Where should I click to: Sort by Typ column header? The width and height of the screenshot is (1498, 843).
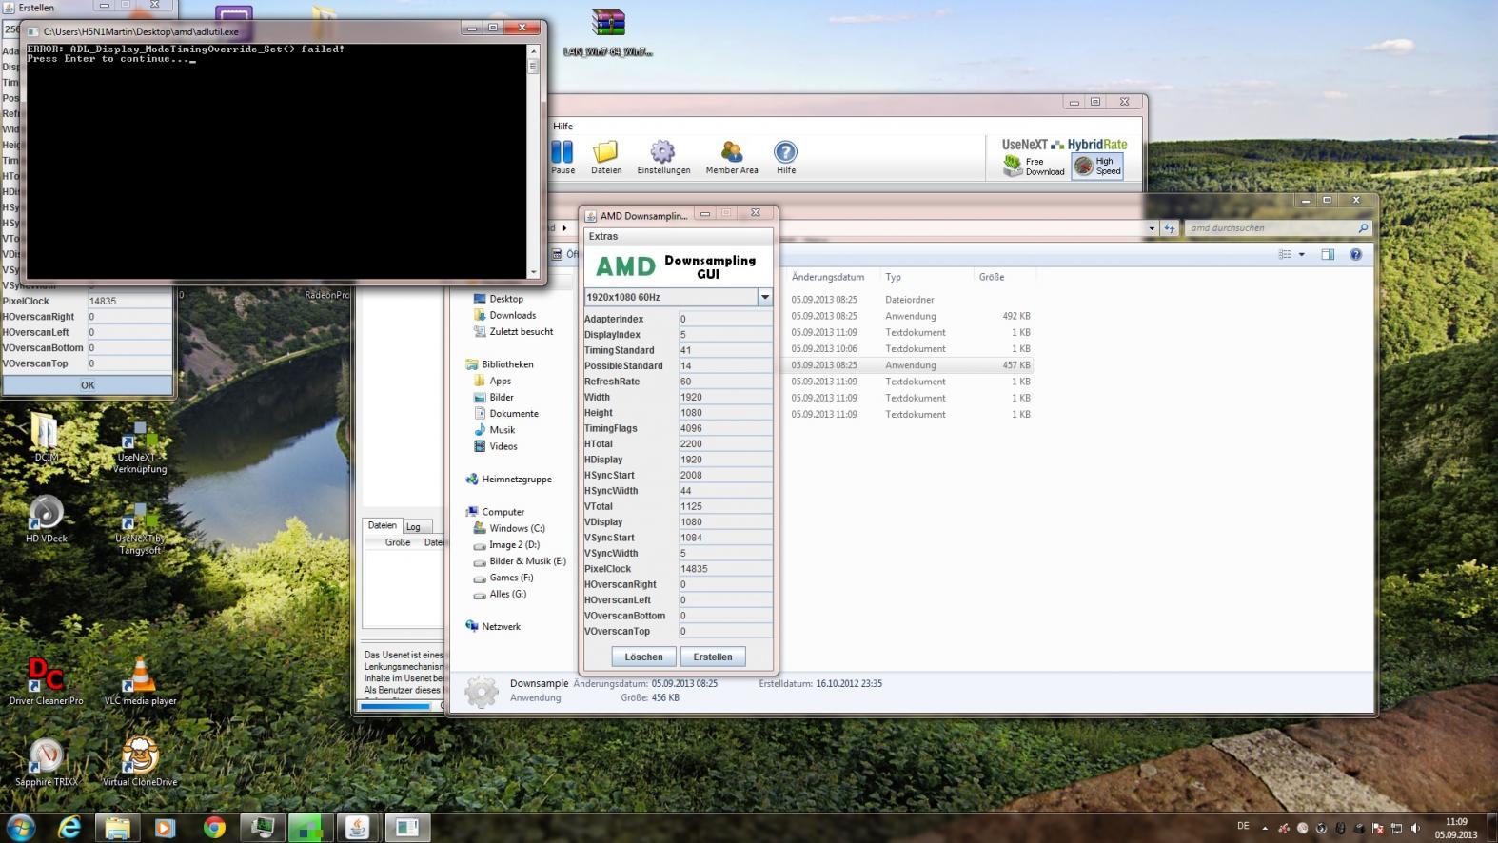(893, 277)
